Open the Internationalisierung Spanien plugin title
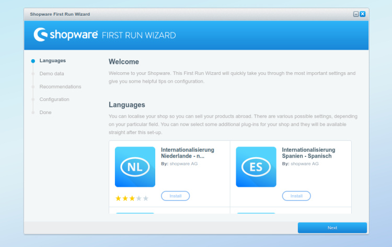 coord(308,153)
